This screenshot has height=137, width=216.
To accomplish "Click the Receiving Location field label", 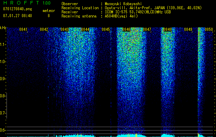I will (80, 8).
